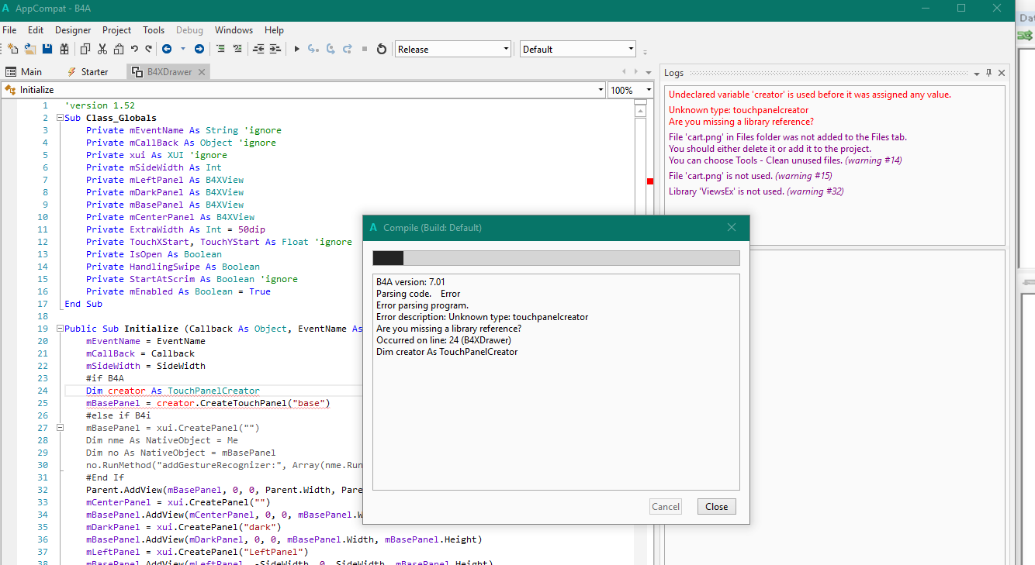The image size is (1035, 565).
Task: Collapse the Initialize sub code block
Action: pos(59,329)
